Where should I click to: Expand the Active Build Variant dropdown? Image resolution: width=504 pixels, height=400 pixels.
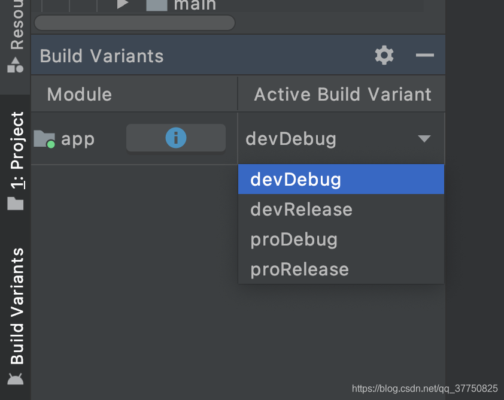pyautogui.click(x=424, y=138)
